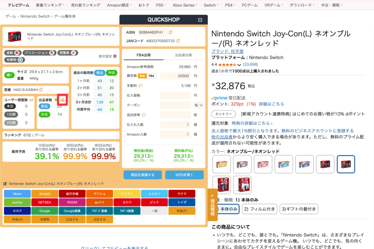The width and height of the screenshot is (374, 249).
Task: Click the cart icon beside 出品者数
Action: point(56,100)
